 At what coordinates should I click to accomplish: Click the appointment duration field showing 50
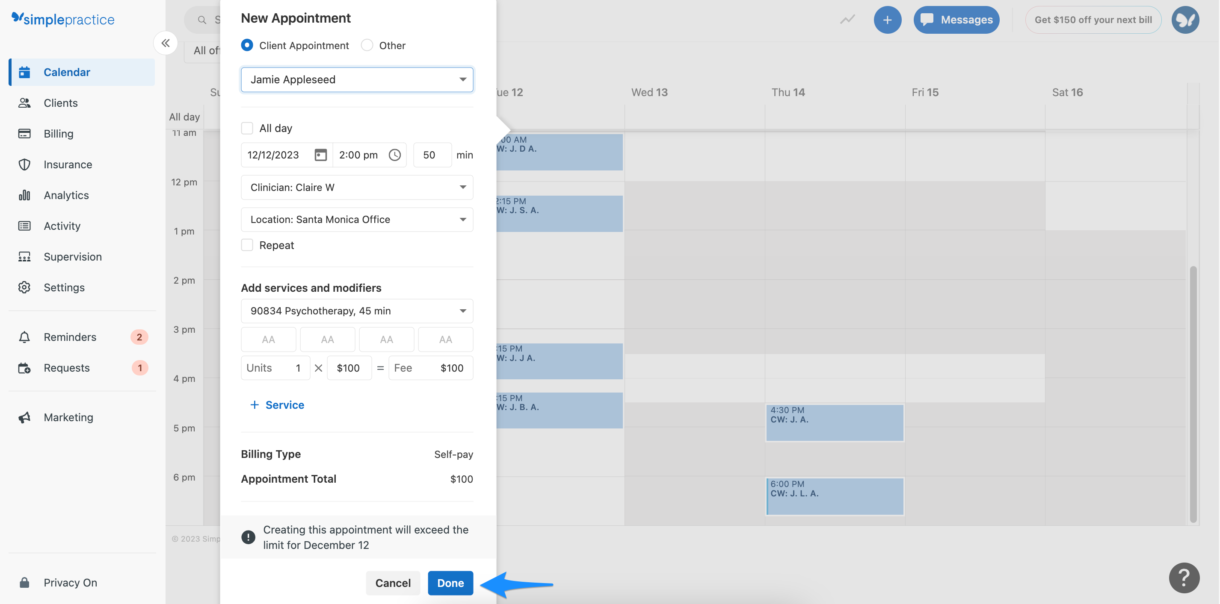pos(432,155)
